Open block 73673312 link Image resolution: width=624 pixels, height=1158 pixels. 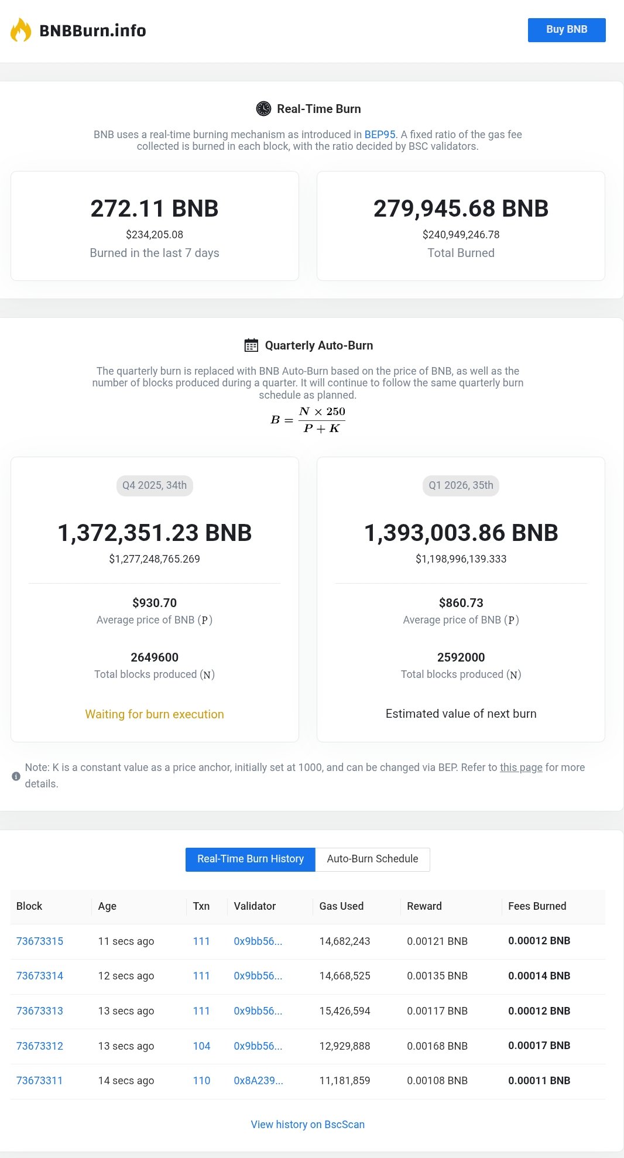[x=40, y=1046]
